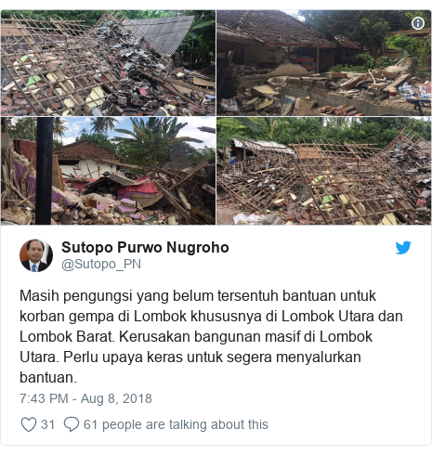Click the "Lombok Barat" tweet line
Viewport: 432px width, 455px height.
tap(196, 337)
